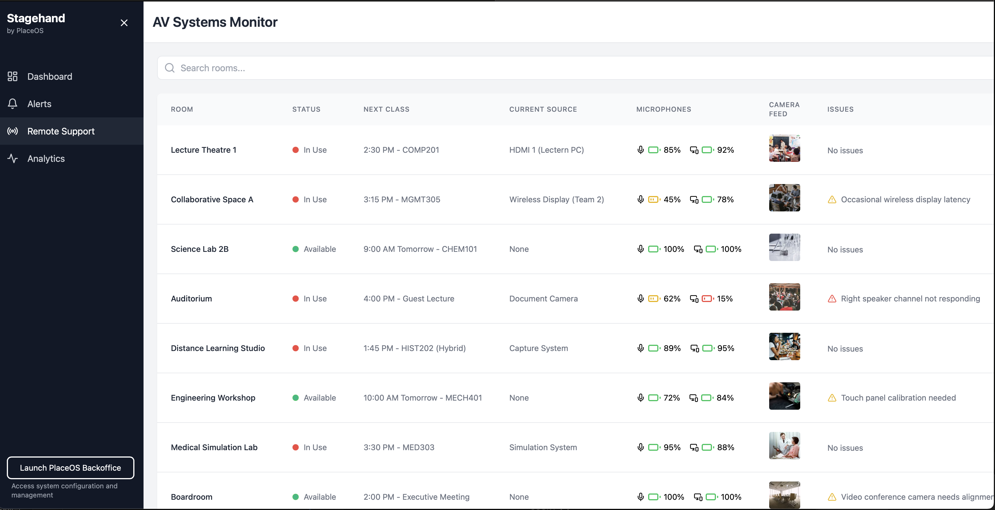Click the 15% display level bar for Auditorium
Screen dimensions: 995x510
[x=707, y=299]
